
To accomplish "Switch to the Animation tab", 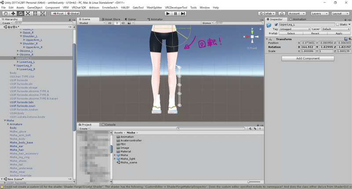I will click(298, 19).
